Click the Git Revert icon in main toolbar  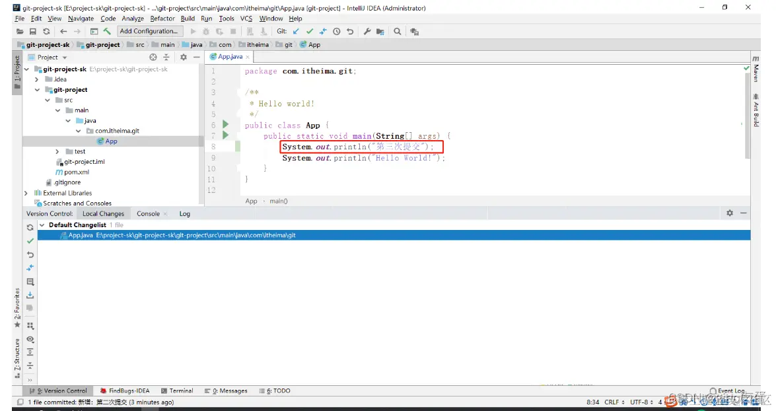pyautogui.click(x=350, y=31)
